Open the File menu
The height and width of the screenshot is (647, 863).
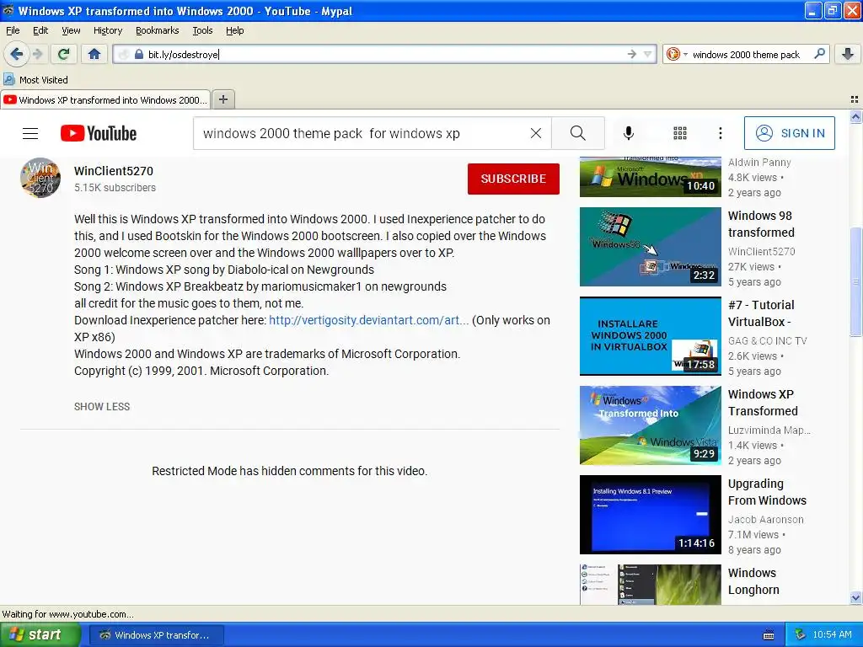[x=13, y=30]
